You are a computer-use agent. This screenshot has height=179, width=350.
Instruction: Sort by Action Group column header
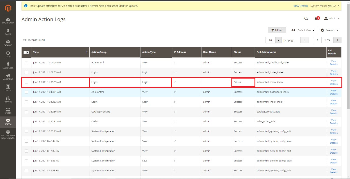pyautogui.click(x=115, y=52)
